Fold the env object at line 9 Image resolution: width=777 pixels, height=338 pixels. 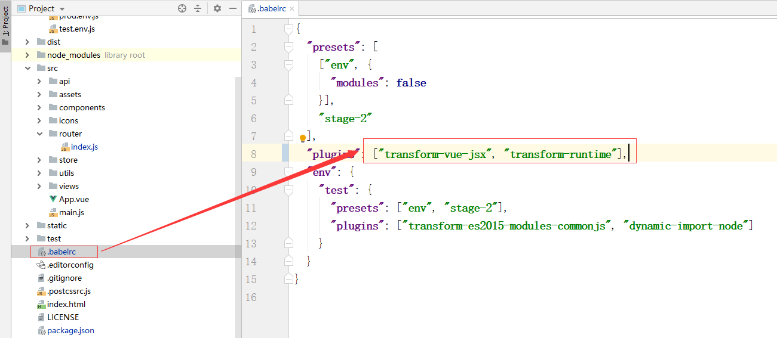click(289, 172)
